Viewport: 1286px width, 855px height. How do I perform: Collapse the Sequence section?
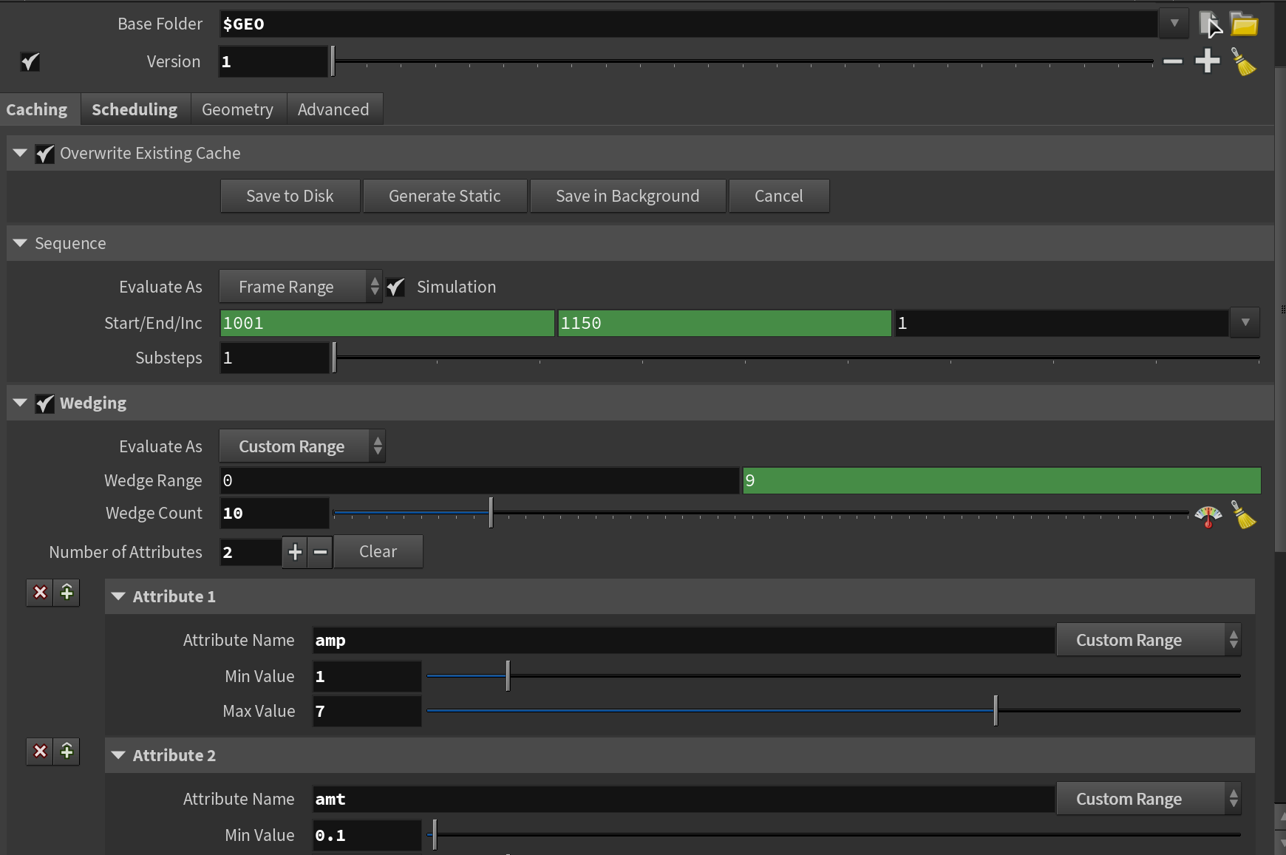pos(20,243)
